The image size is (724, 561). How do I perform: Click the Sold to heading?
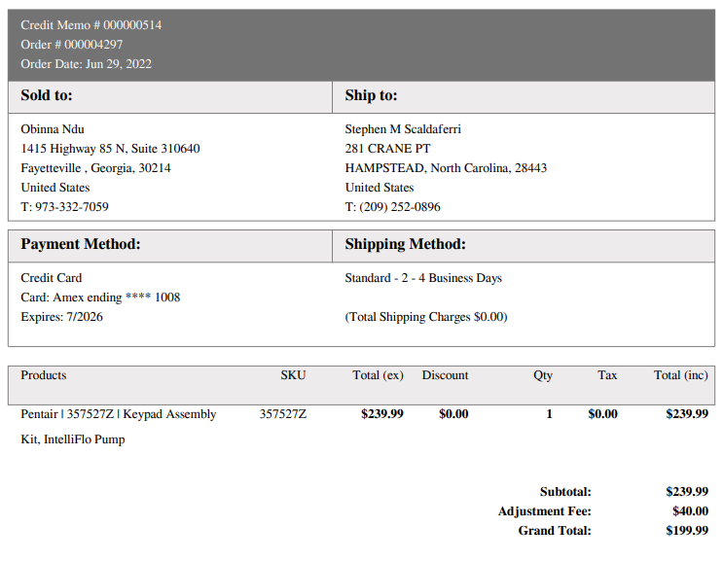(x=47, y=95)
